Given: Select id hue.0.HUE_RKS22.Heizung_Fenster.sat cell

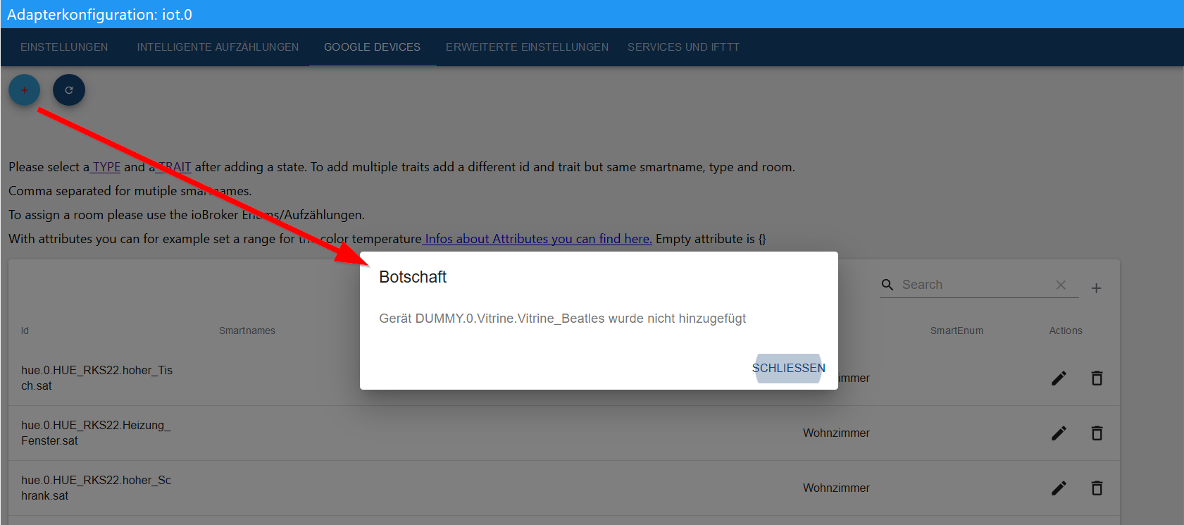Looking at the screenshot, I should [x=96, y=433].
